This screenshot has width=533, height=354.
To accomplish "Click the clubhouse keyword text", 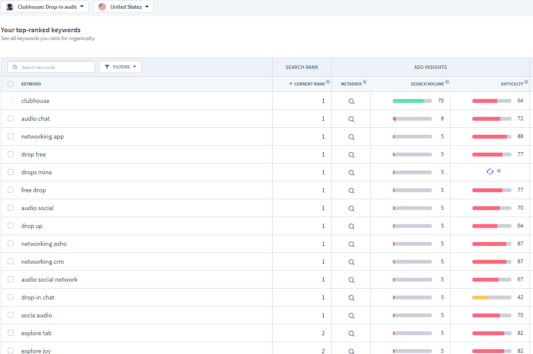I will coord(35,101).
